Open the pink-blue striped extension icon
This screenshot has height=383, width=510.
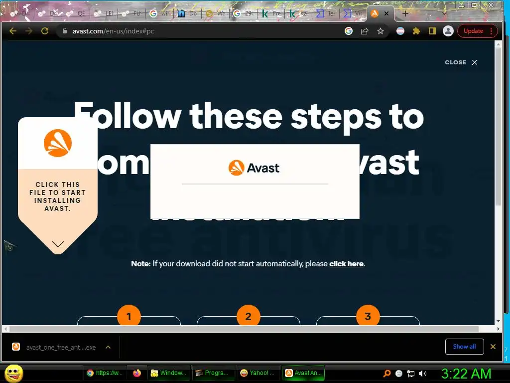tap(400, 31)
